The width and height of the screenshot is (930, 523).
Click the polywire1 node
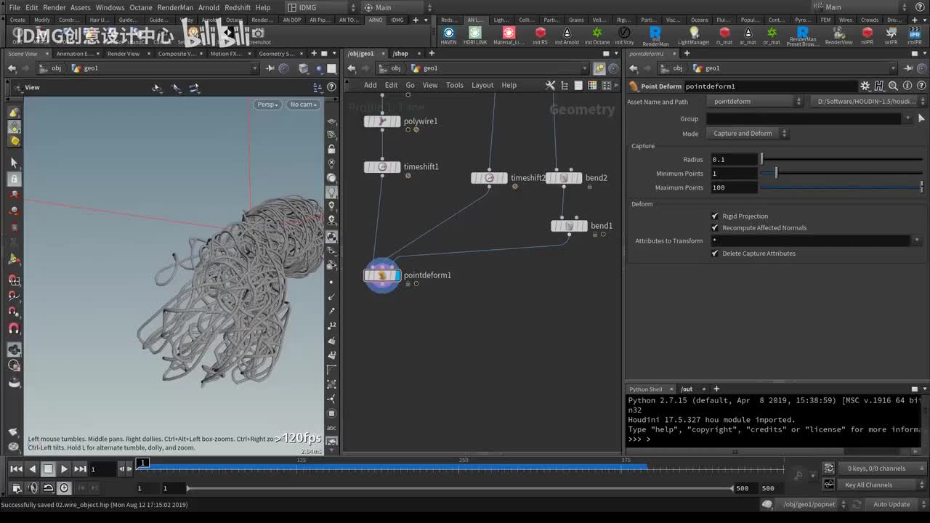tap(382, 121)
